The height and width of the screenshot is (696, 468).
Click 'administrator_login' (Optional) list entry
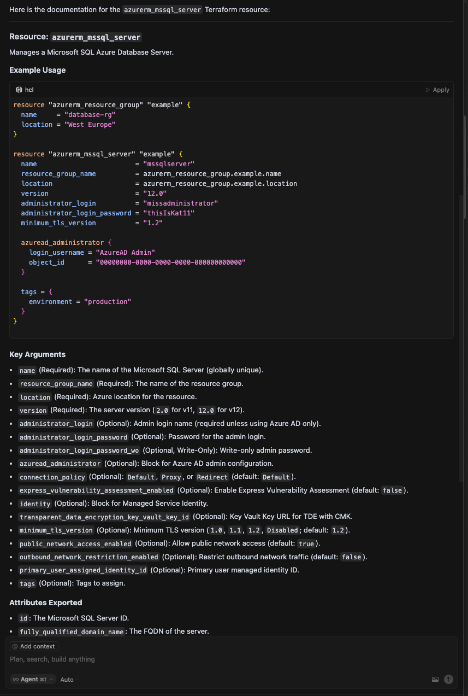click(x=56, y=424)
